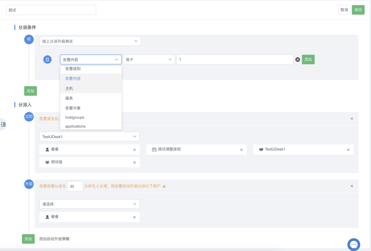Select 告警级别 from the dropdown list
371x251 pixels.
(91, 69)
